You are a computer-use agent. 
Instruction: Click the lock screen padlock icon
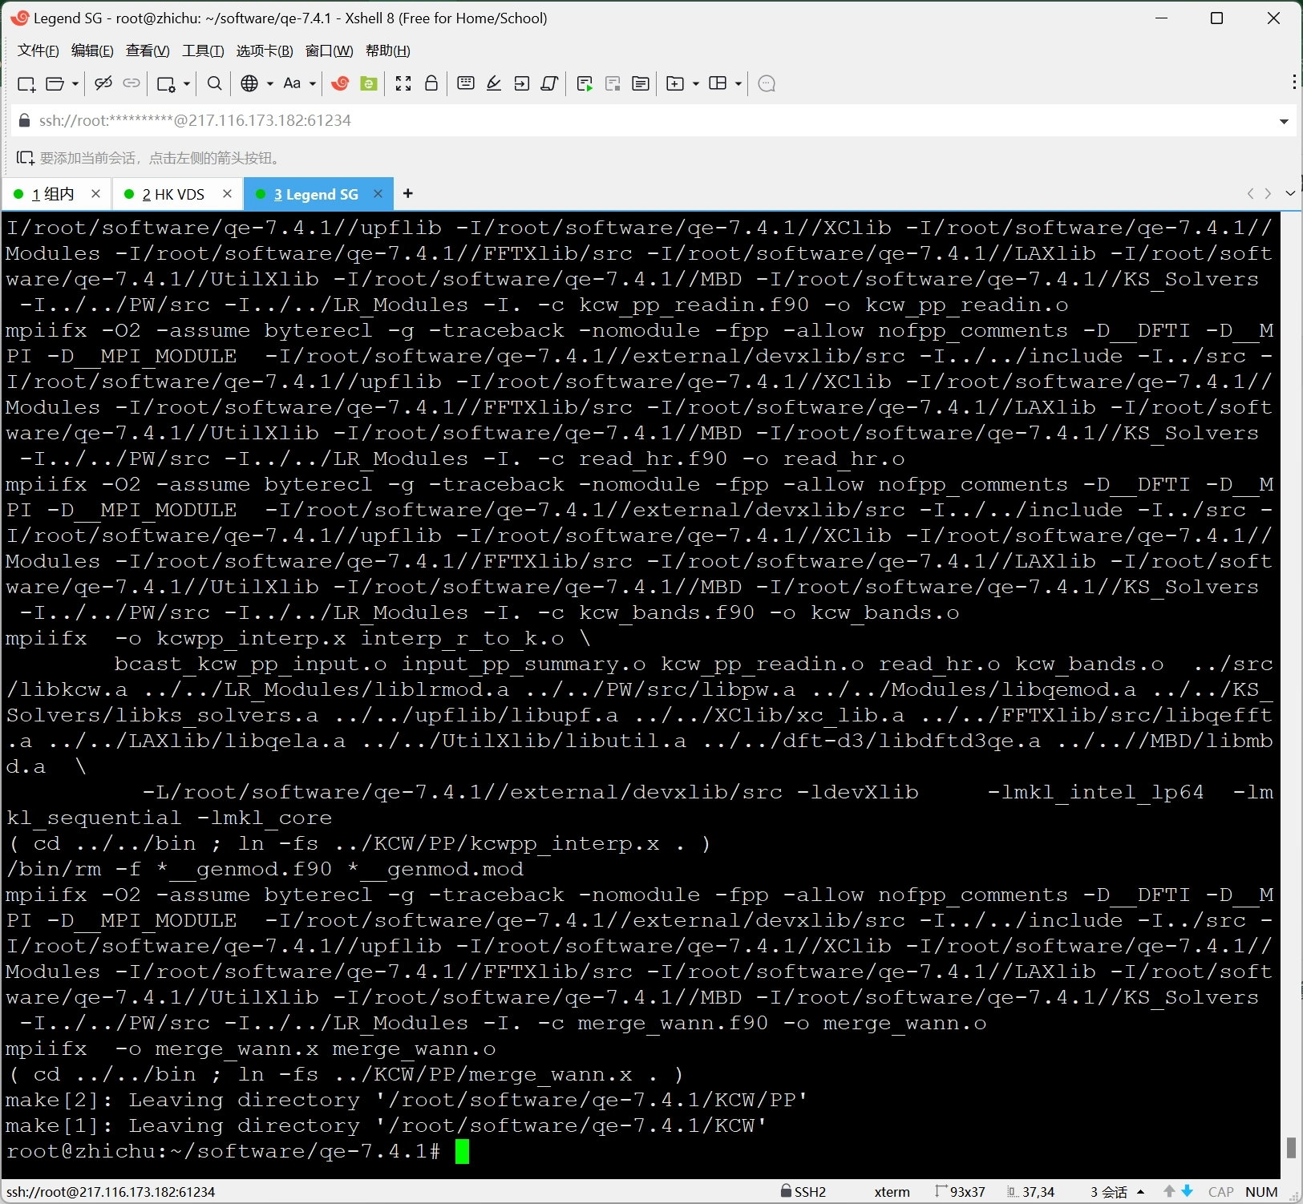(431, 83)
